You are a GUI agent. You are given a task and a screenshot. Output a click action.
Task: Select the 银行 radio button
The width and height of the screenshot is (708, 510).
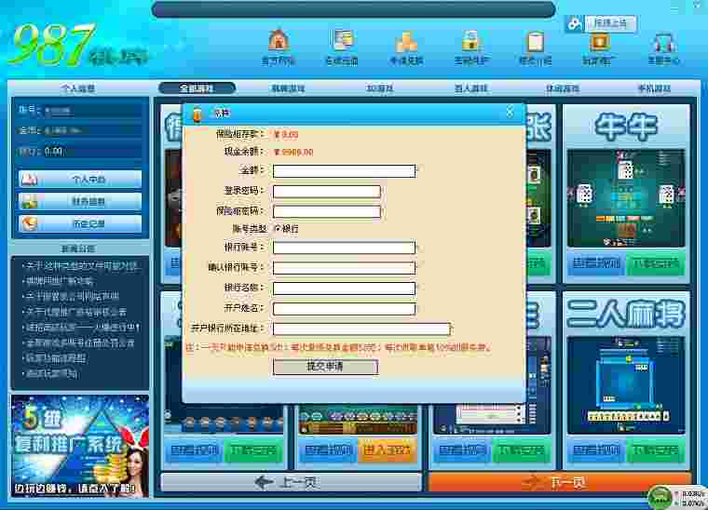click(276, 228)
